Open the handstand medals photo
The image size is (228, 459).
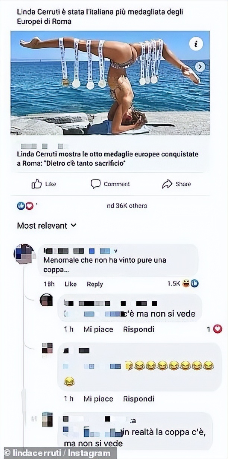[110, 83]
